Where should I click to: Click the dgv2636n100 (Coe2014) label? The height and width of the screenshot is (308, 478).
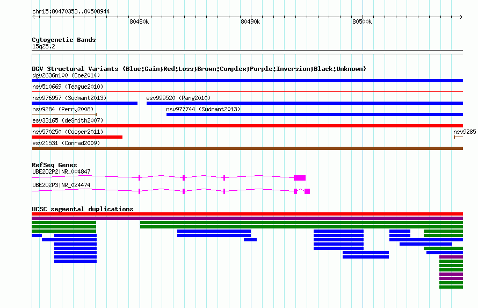coord(66,75)
